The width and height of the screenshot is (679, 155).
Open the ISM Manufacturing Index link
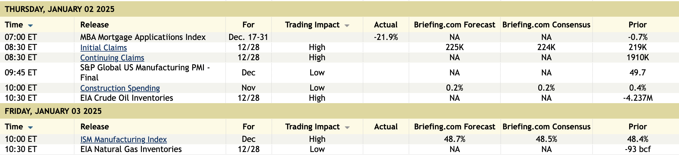tap(123, 139)
